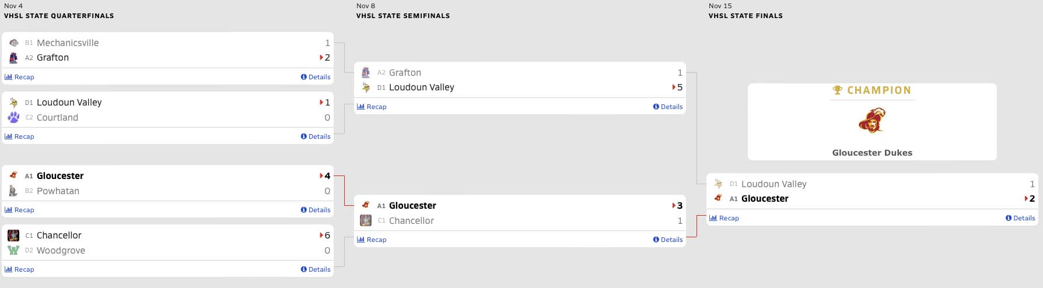The height and width of the screenshot is (288, 1043).
Task: Click Powhatan team logo
Action: point(13,191)
